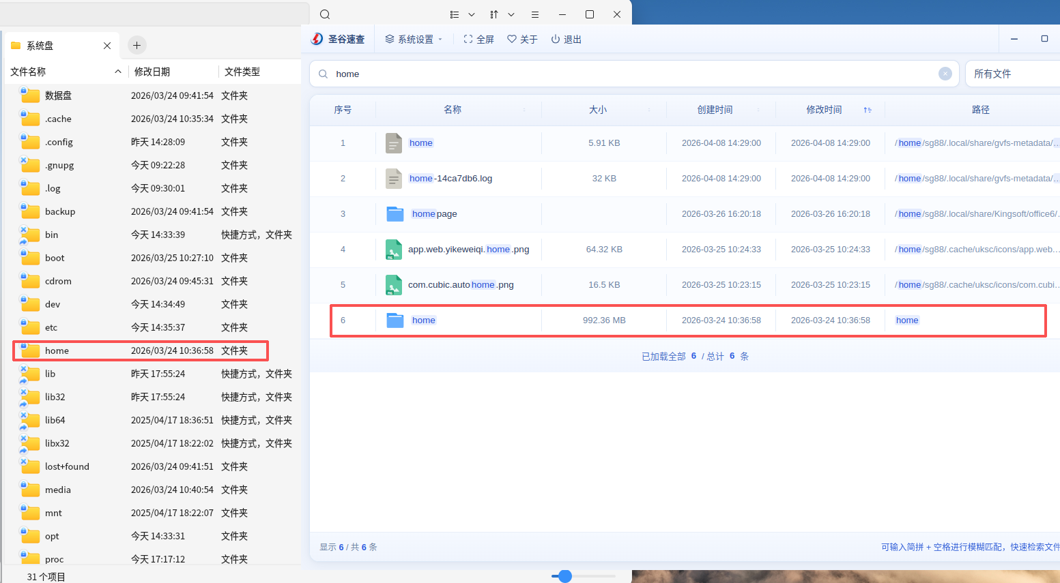1060x583 pixels.
Task: Click the file manager search magnifier icon
Action: pos(325,14)
